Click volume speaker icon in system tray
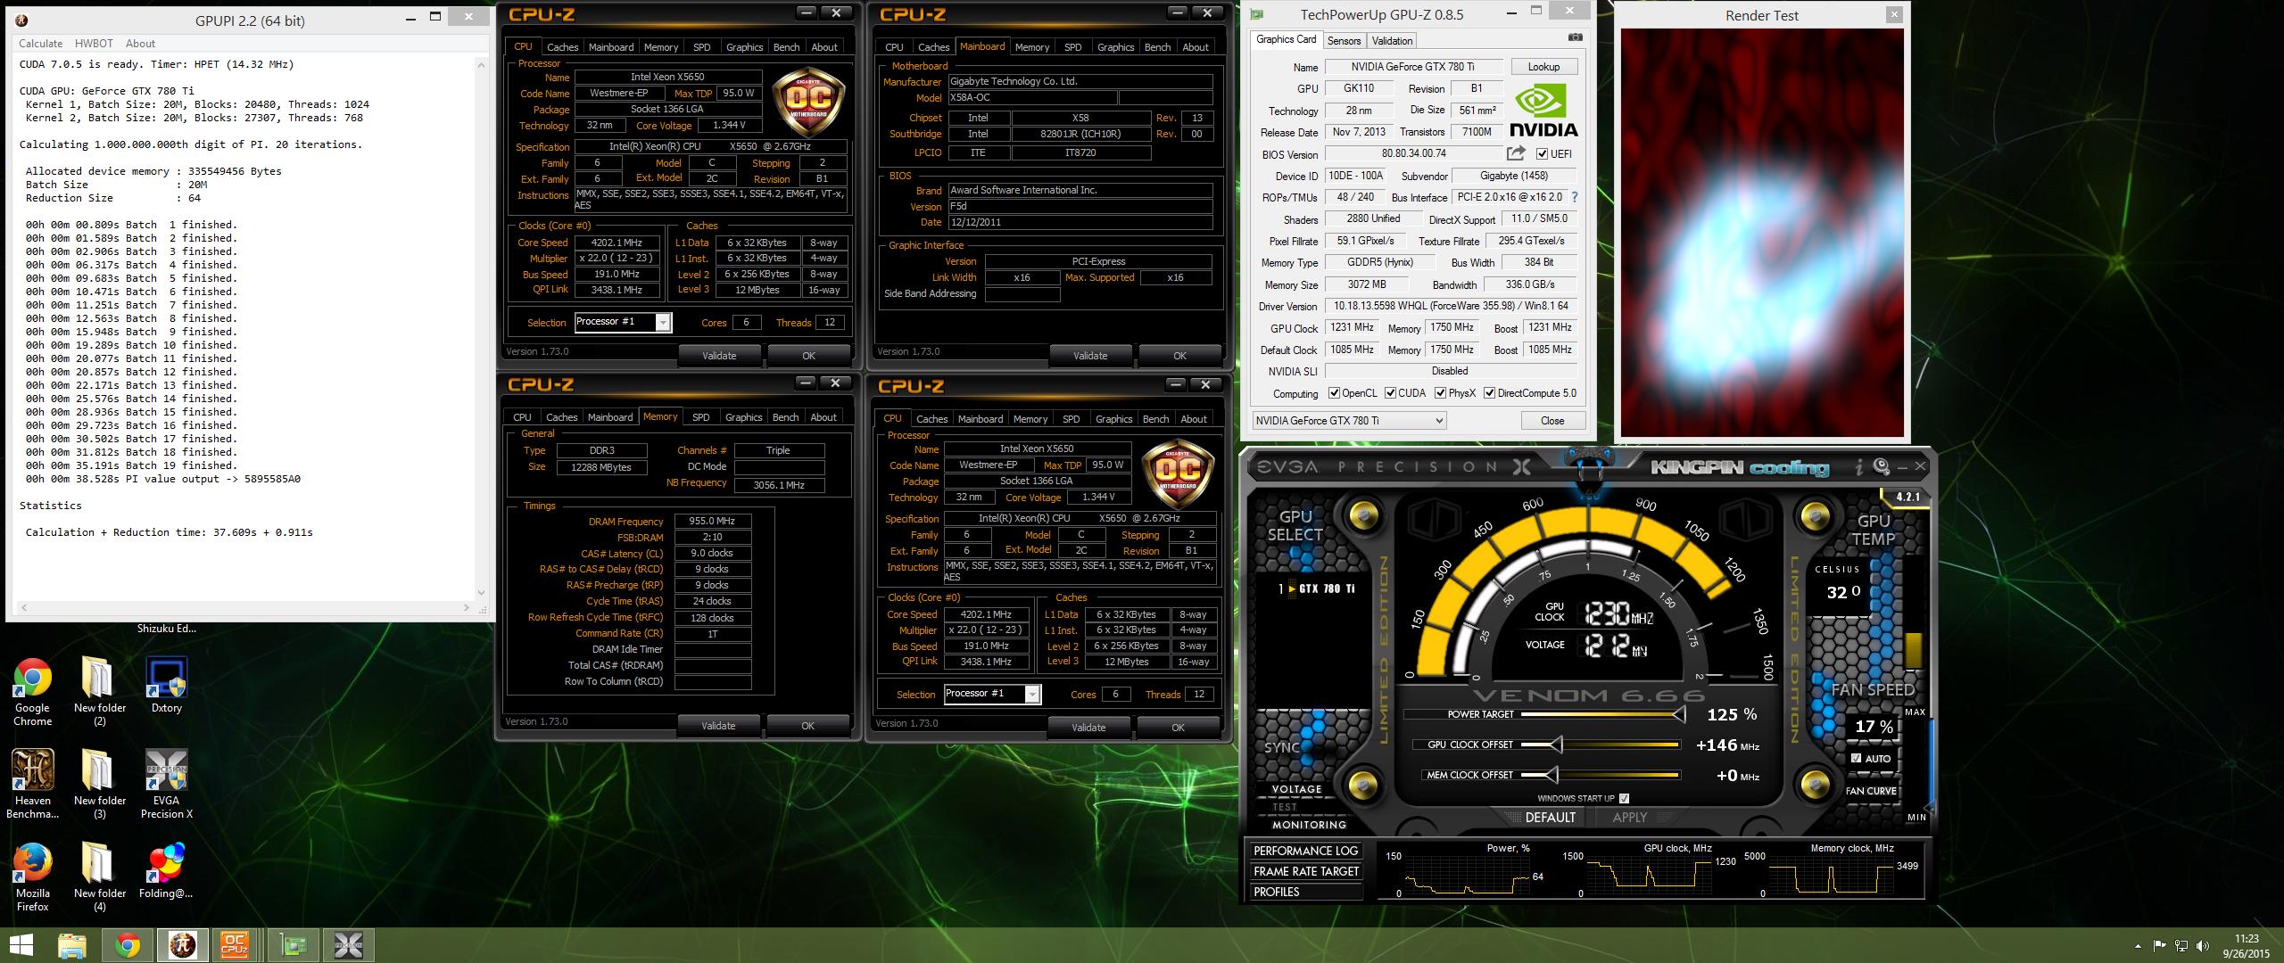 click(2204, 946)
